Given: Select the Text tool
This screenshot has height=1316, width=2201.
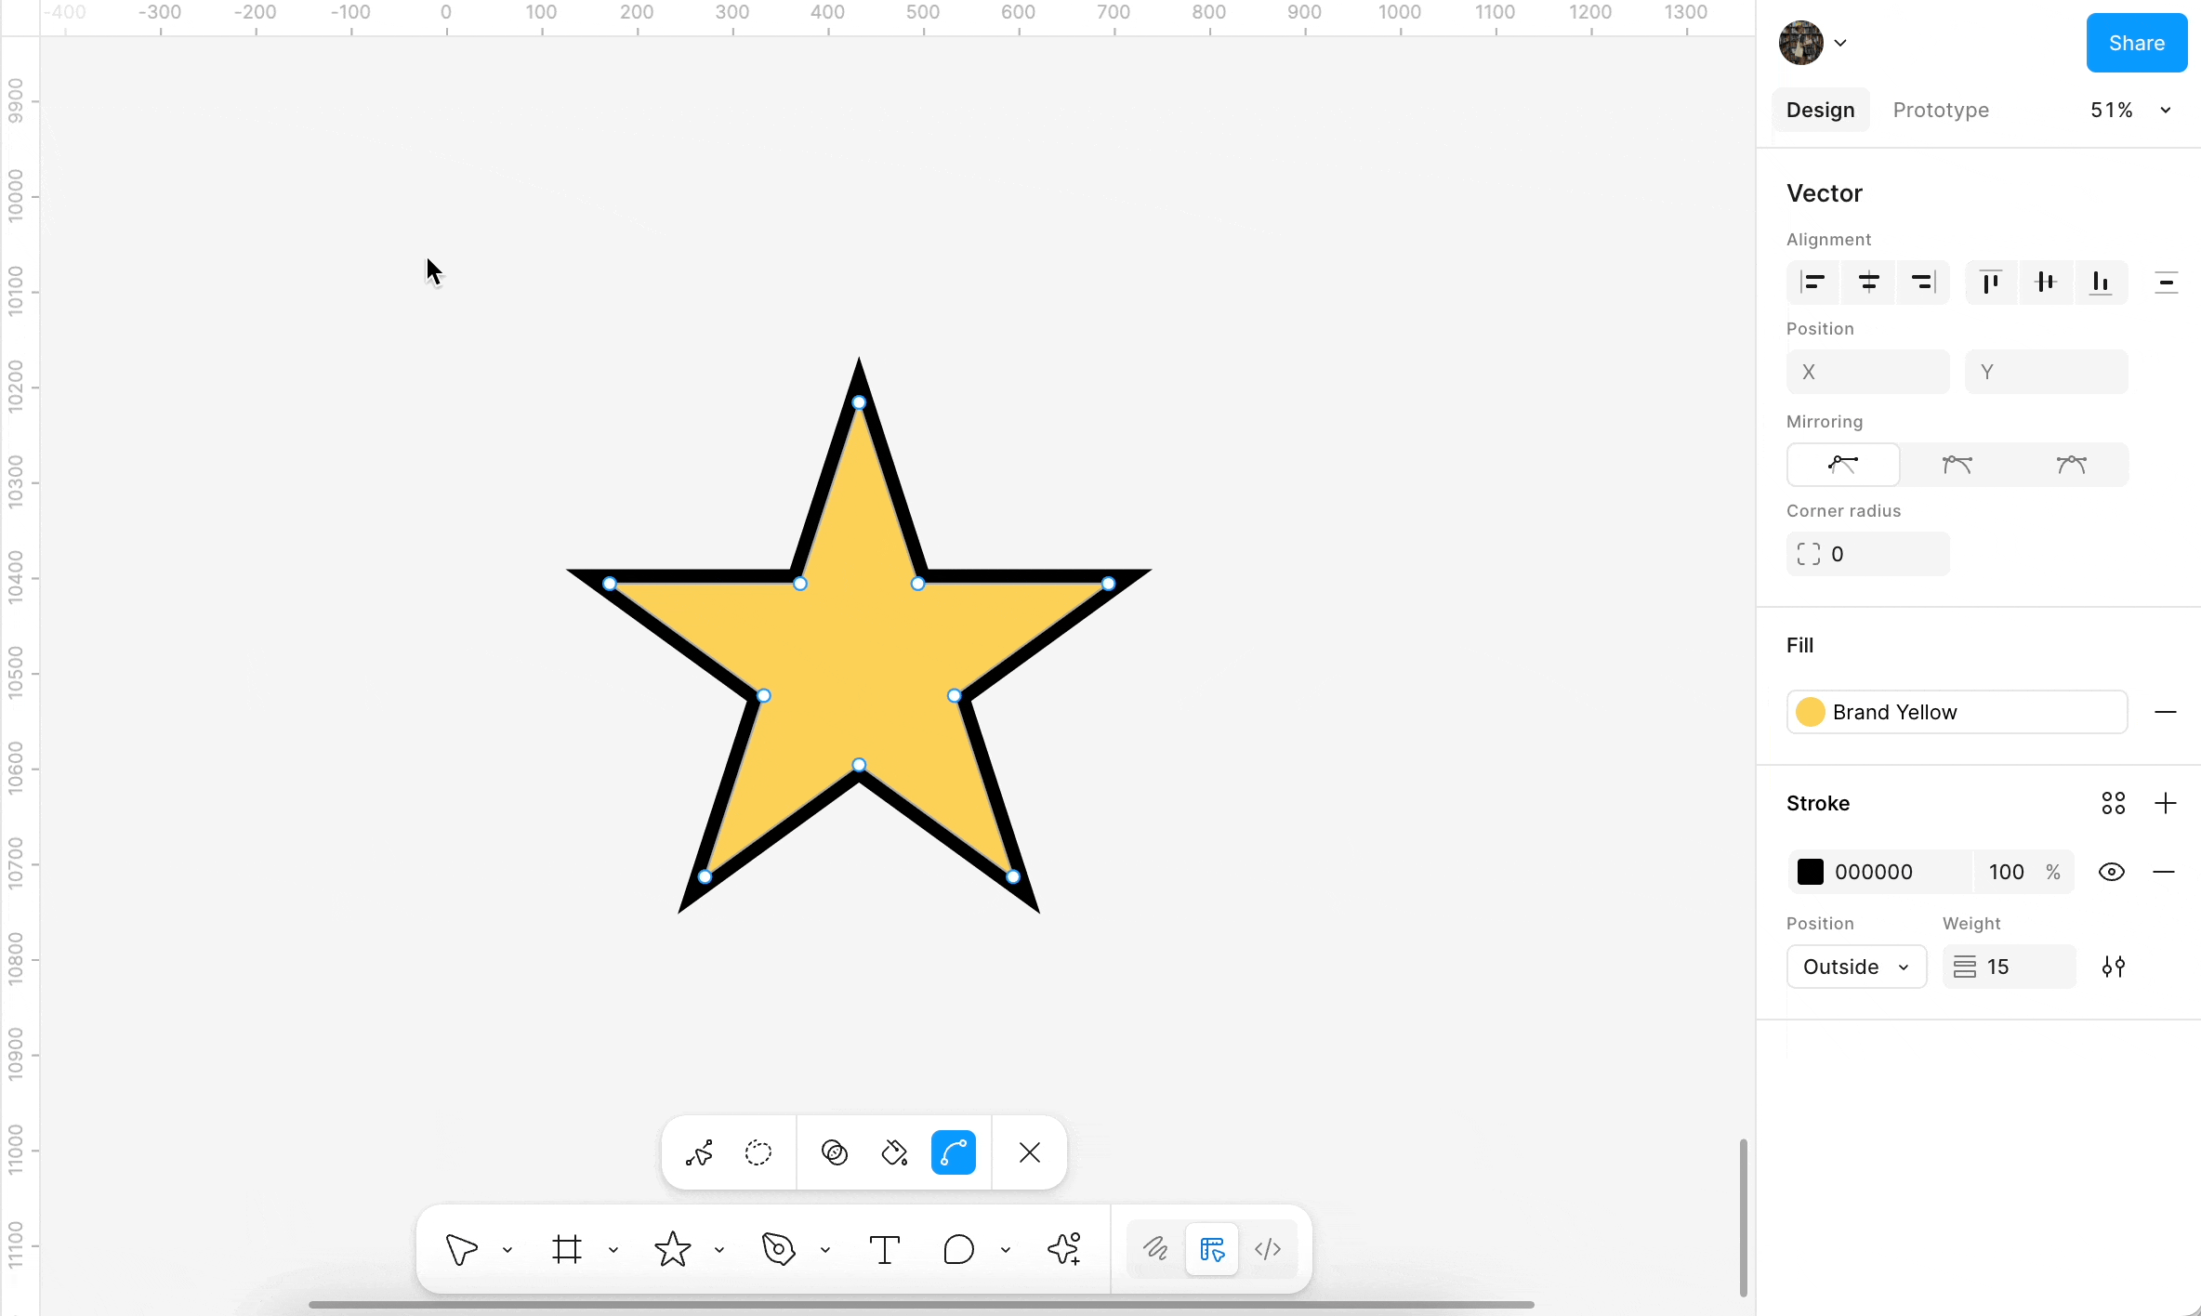Looking at the screenshot, I should pyautogui.click(x=884, y=1249).
